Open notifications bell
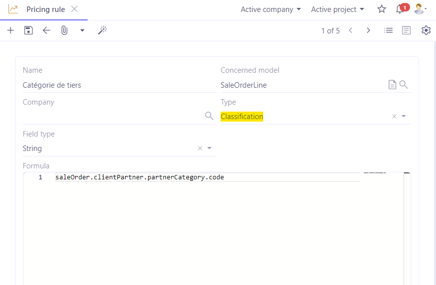The height and width of the screenshot is (285, 436). [400, 9]
